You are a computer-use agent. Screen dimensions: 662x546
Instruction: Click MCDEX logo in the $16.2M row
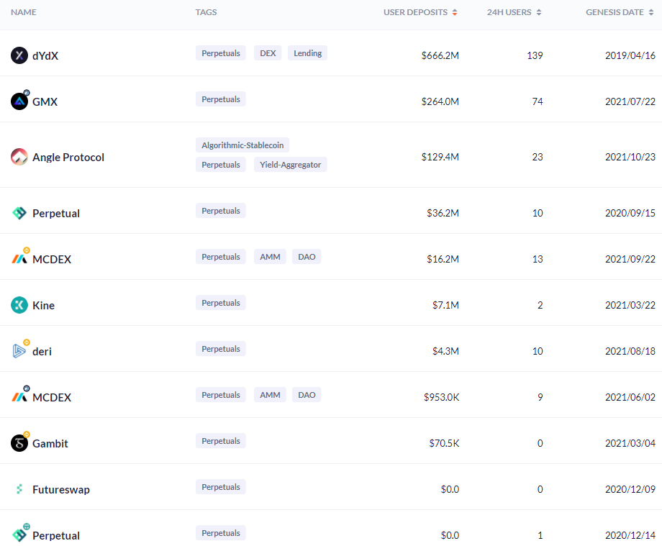[x=19, y=259]
